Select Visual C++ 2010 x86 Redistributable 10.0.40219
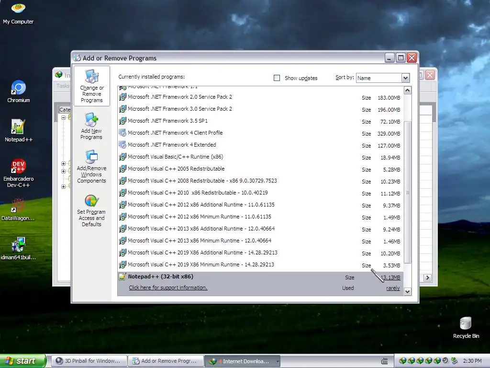 (260, 193)
